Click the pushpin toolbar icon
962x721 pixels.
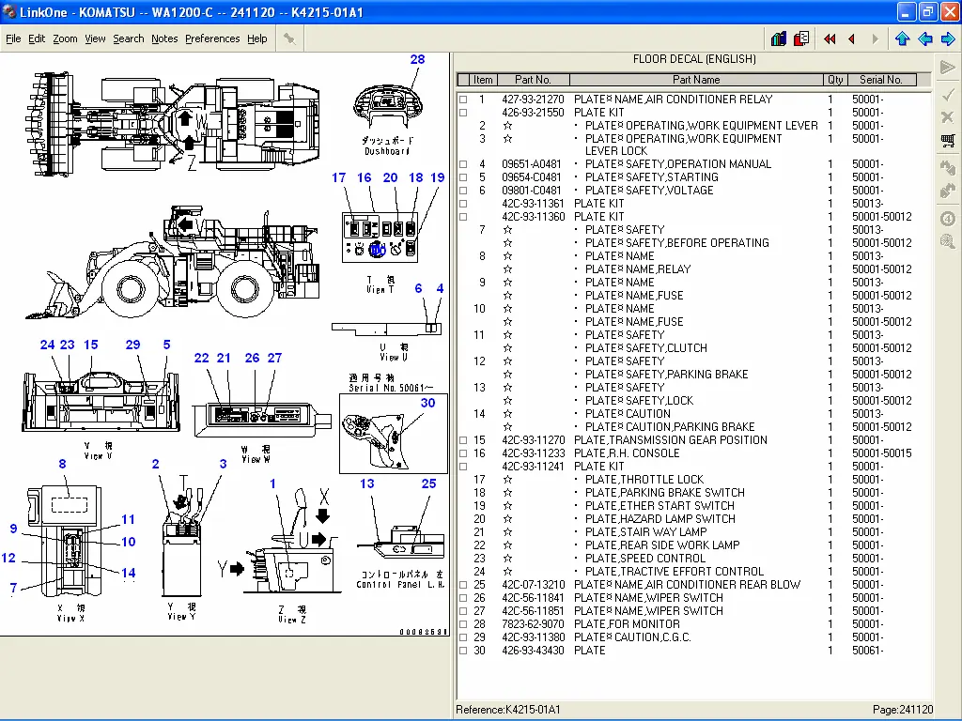(x=289, y=38)
